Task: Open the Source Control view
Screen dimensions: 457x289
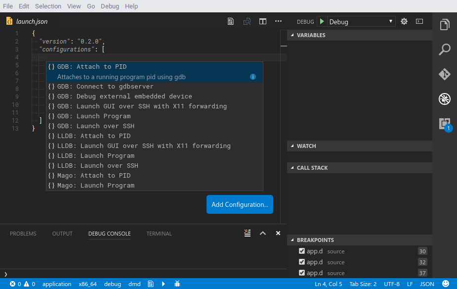Action: [444, 74]
